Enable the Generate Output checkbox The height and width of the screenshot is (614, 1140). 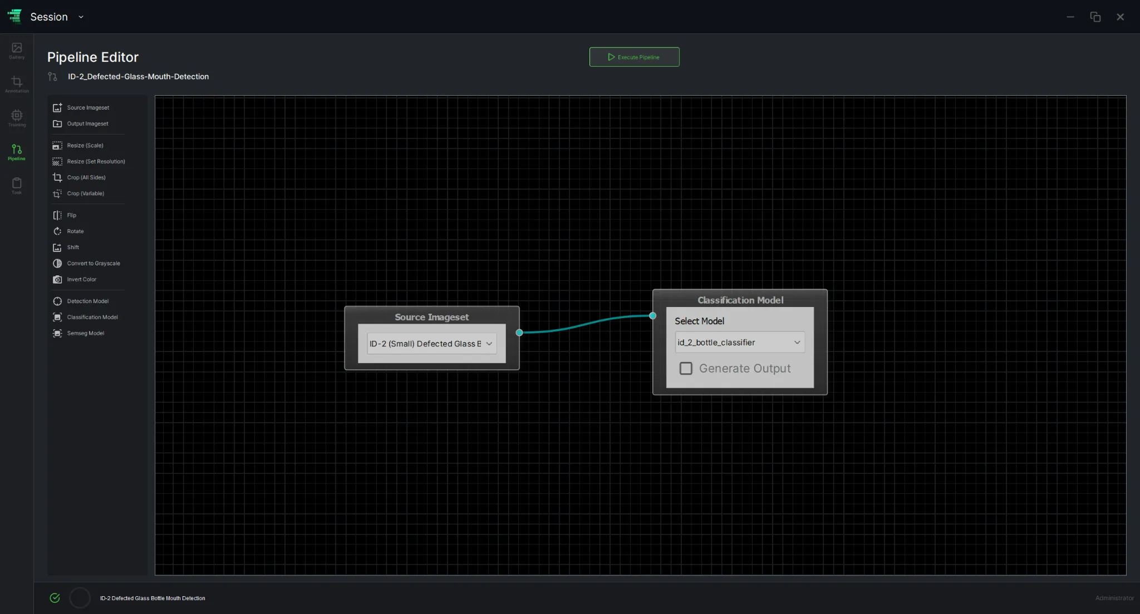click(x=686, y=369)
